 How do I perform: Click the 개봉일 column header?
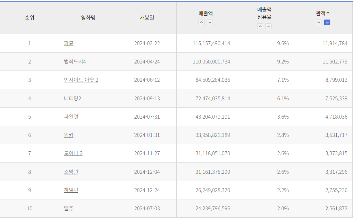click(x=147, y=18)
